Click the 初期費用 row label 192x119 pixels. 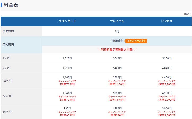8,31
